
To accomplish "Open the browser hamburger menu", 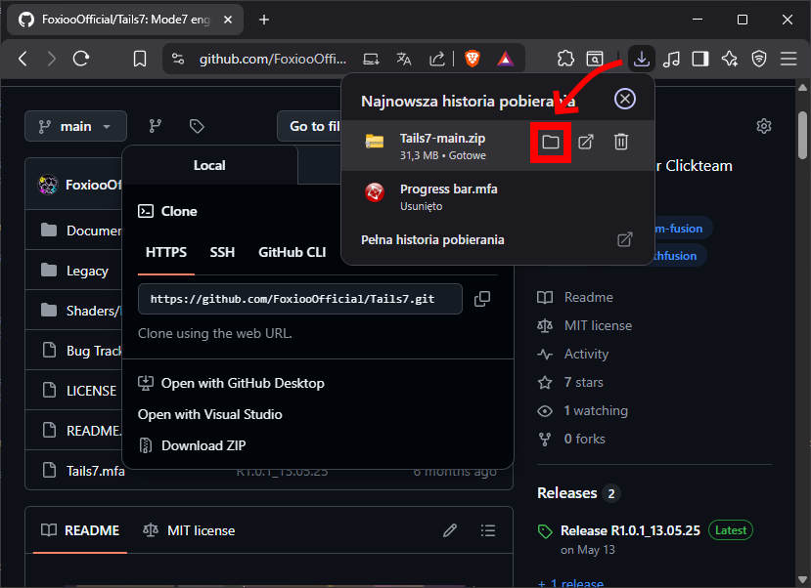I will tap(788, 59).
